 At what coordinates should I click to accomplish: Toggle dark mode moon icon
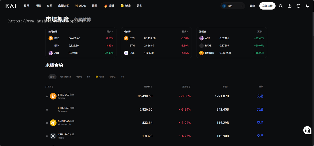point(307,6)
